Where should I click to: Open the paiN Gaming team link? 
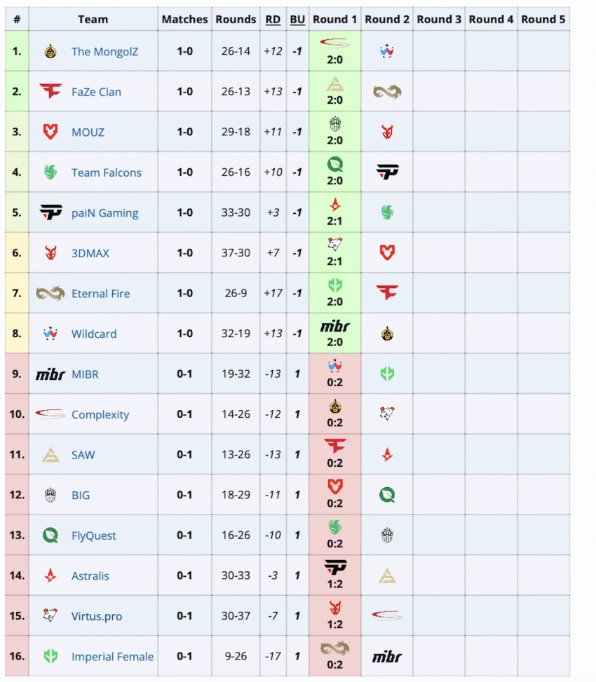click(x=104, y=213)
